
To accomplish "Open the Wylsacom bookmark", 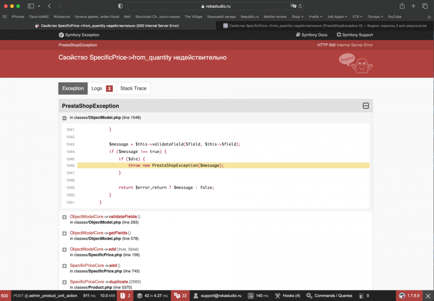I will [x=62, y=16].
